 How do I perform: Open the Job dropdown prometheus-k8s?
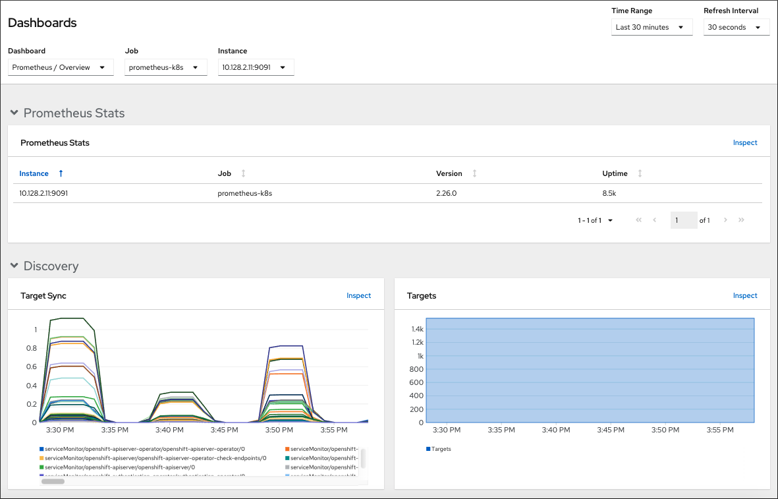click(165, 67)
